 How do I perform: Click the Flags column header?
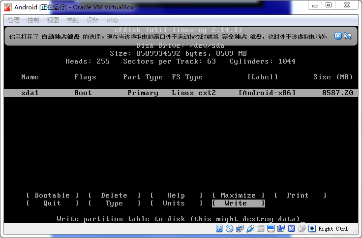pyautogui.click(x=85, y=77)
